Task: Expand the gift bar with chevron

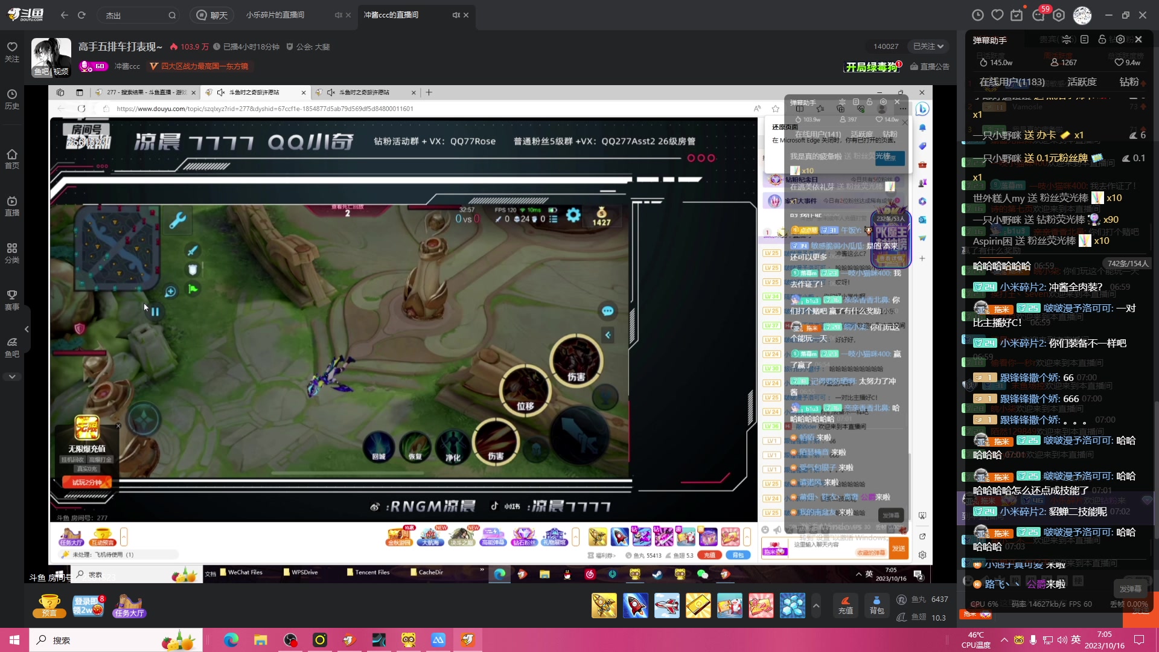Action: 816,606
